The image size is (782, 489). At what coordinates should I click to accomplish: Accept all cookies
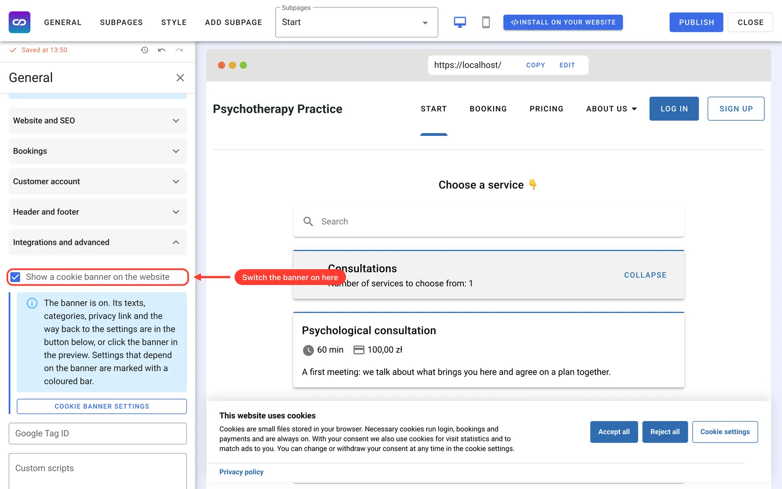coord(614,432)
